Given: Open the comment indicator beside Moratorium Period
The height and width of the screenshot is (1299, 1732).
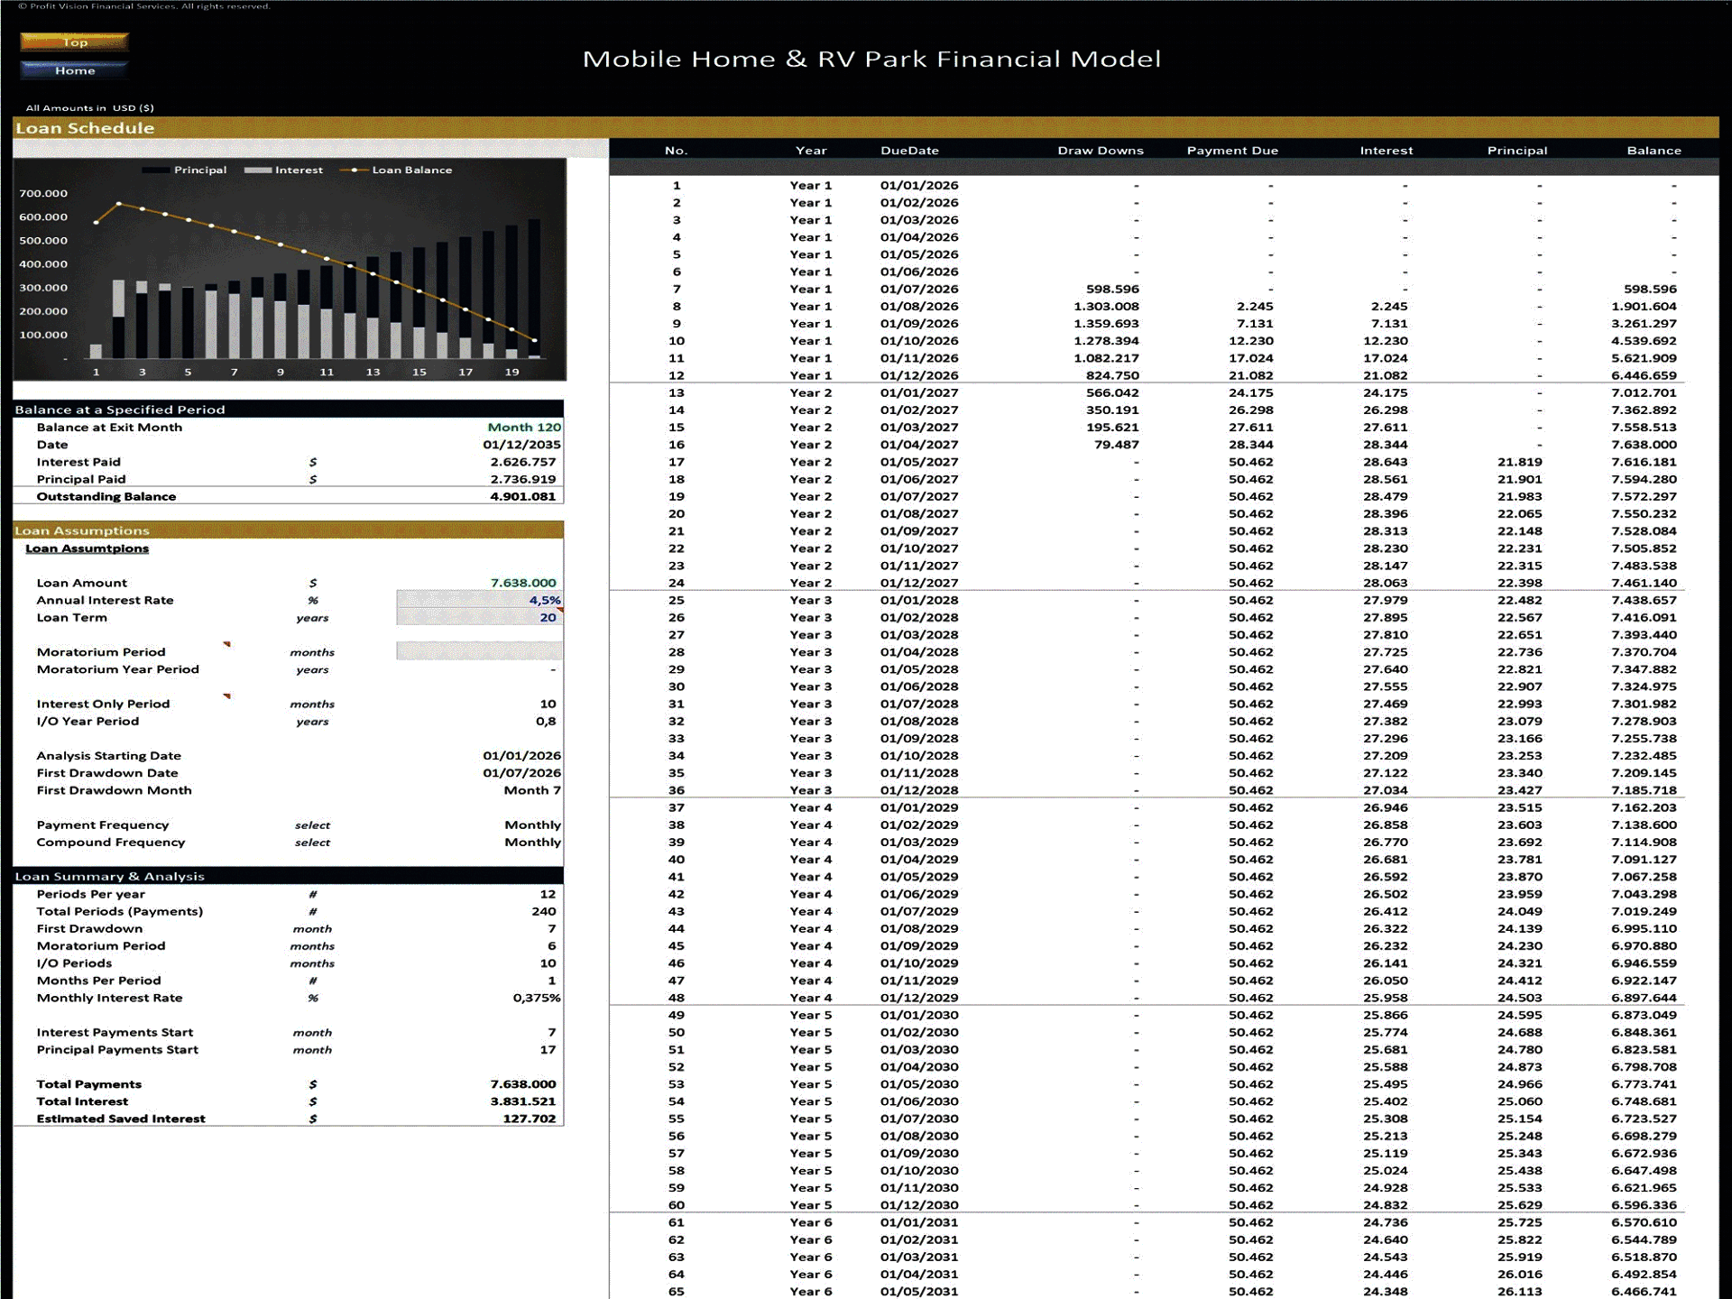Looking at the screenshot, I should [228, 643].
